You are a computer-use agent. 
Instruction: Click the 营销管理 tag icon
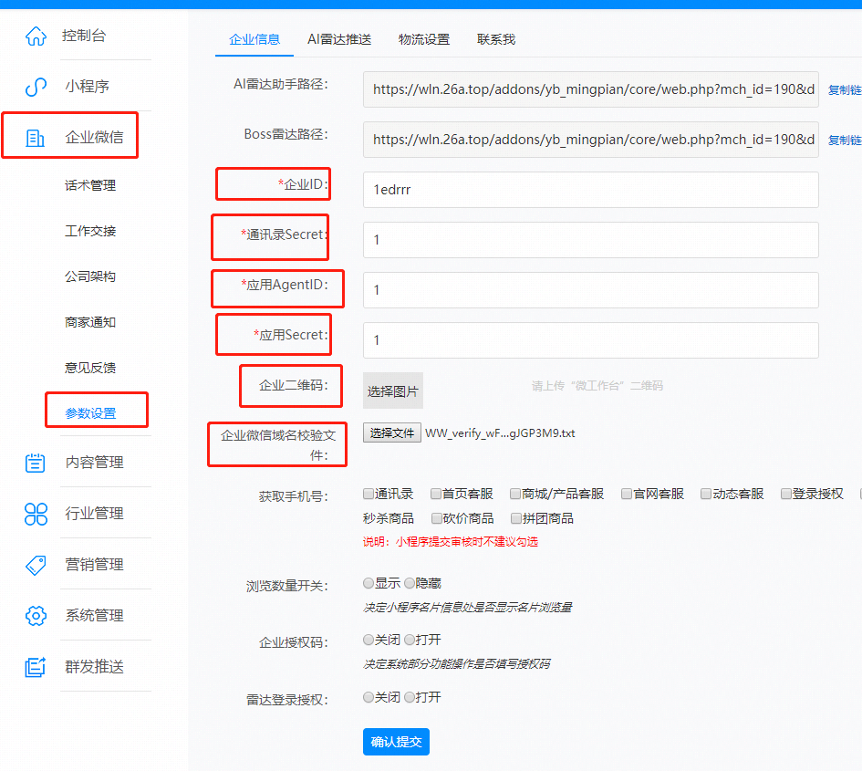pos(36,565)
